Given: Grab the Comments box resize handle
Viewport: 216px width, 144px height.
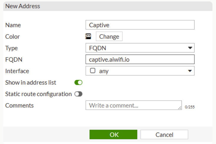Looking at the screenshot, I should [180, 108].
